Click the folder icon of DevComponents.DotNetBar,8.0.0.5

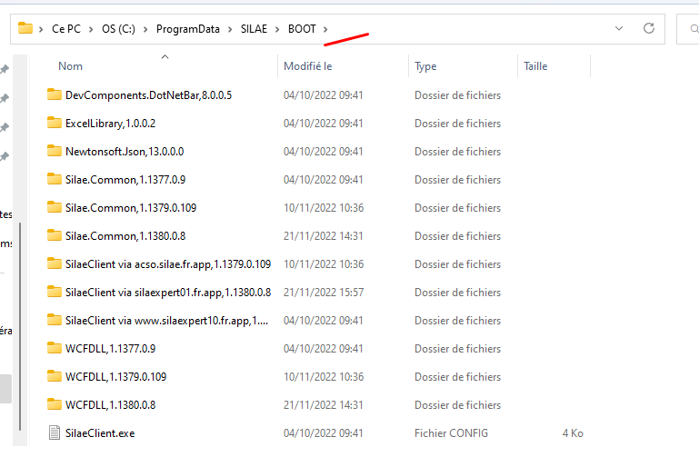54,95
